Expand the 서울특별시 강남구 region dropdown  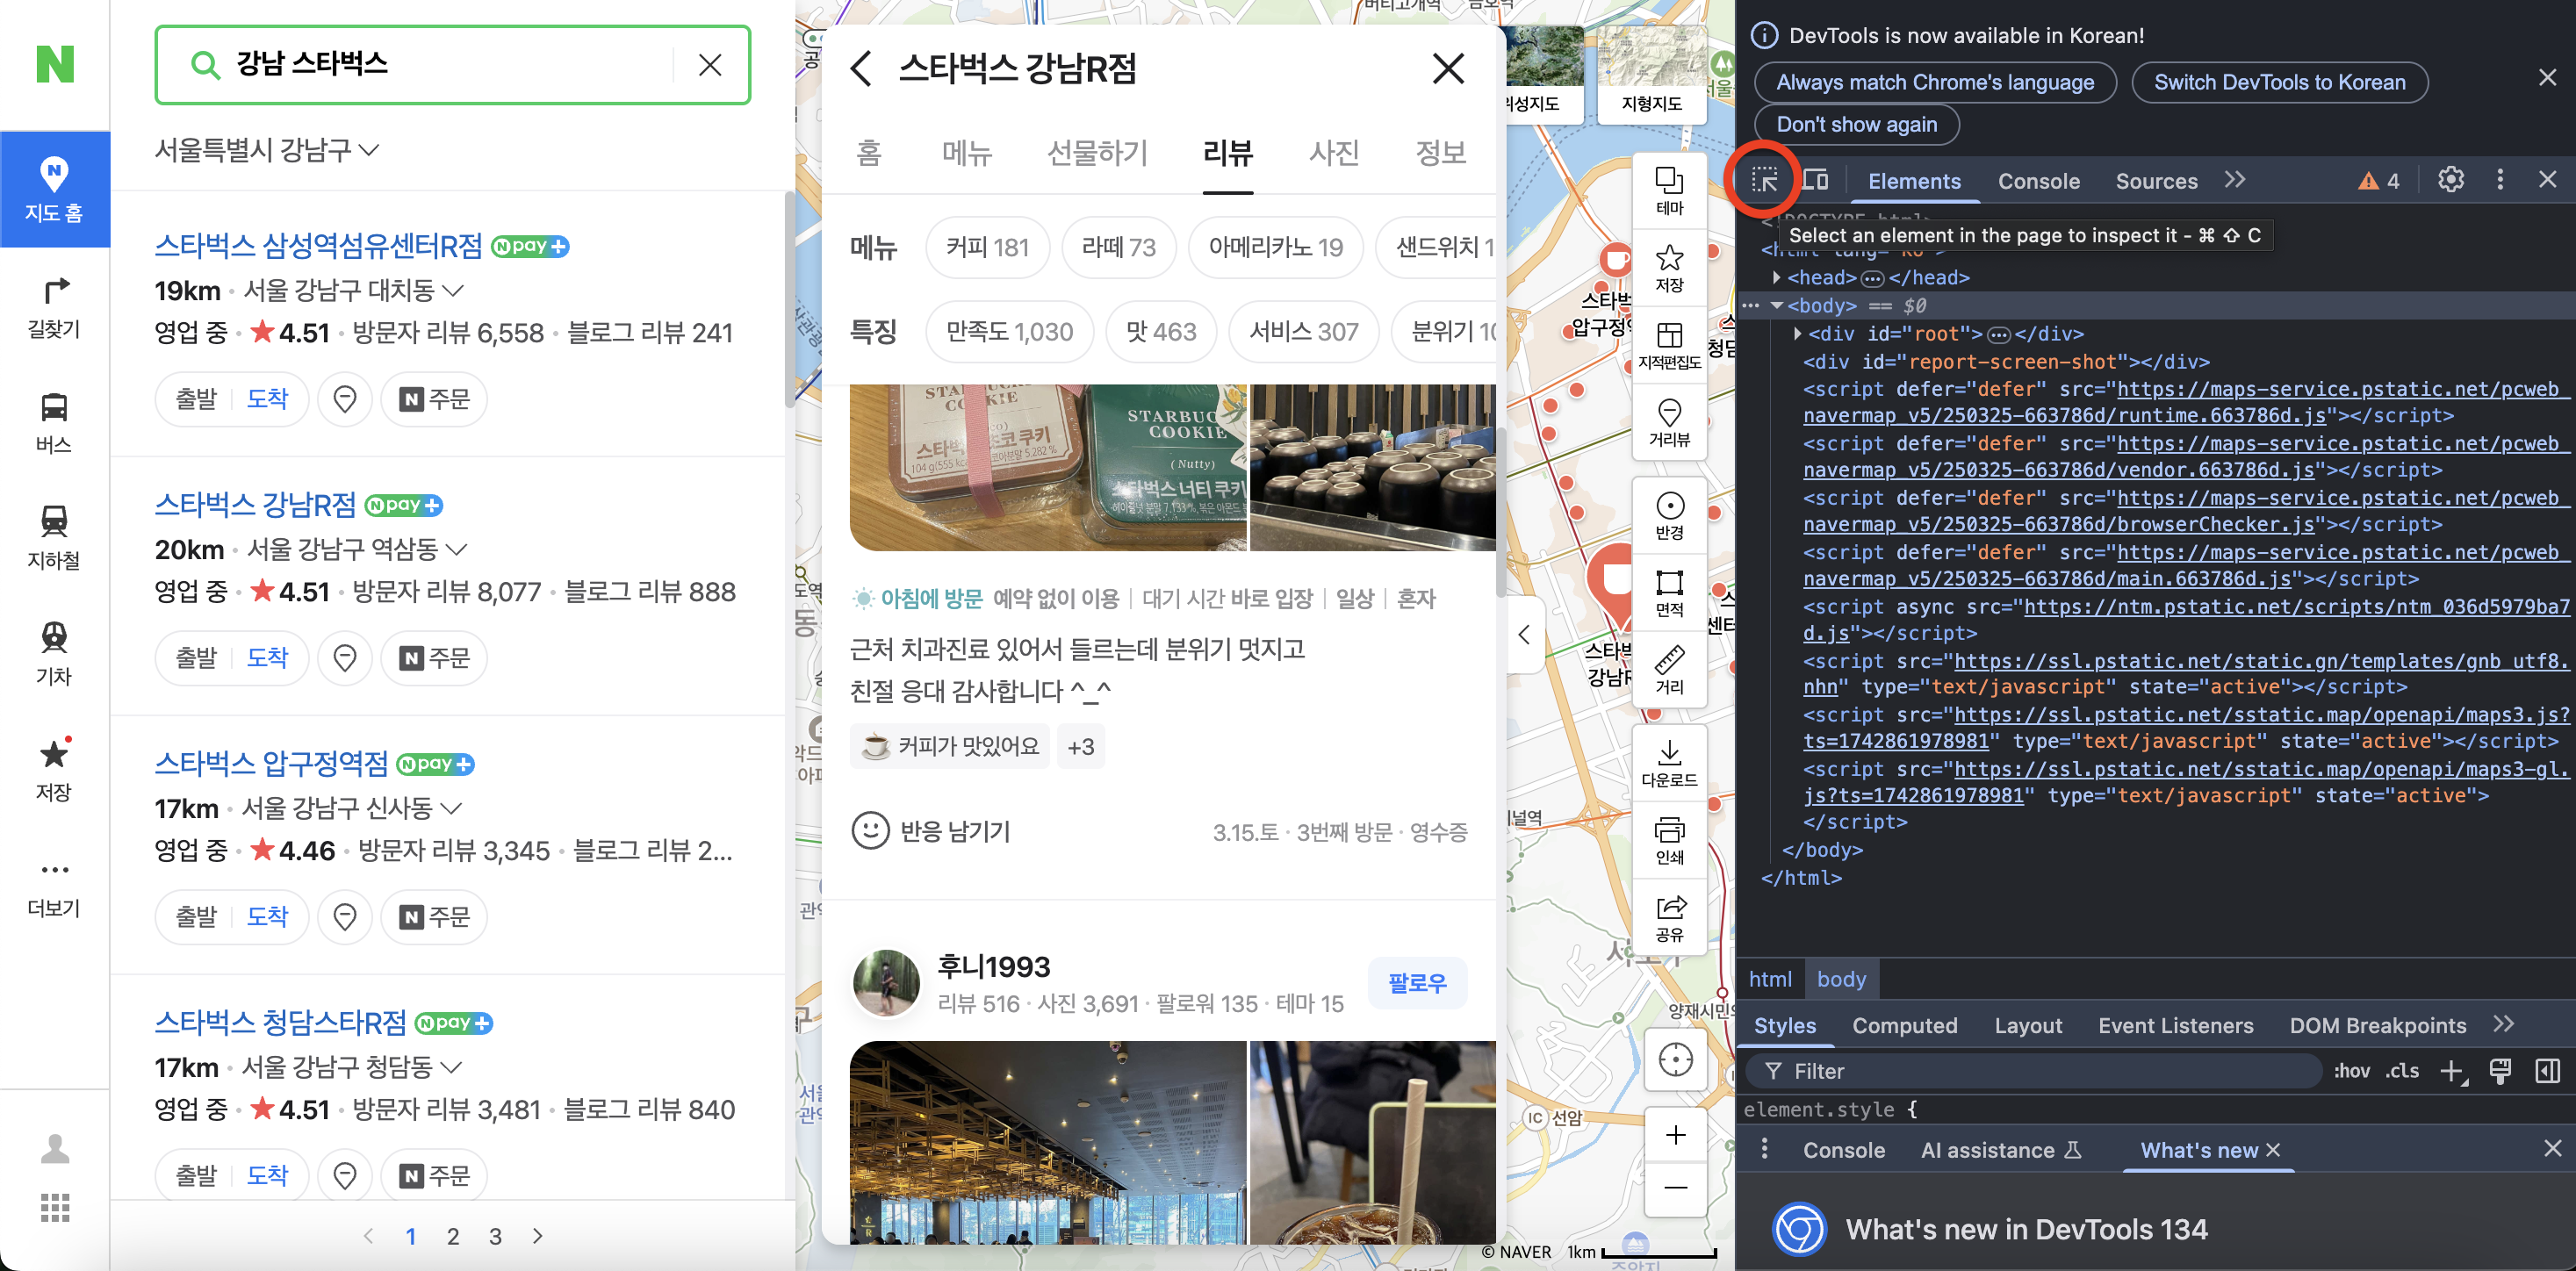(267, 150)
